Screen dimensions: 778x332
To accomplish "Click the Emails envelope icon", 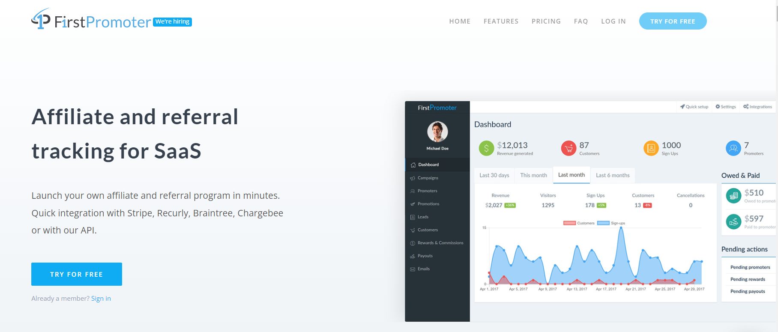I will 413,269.
